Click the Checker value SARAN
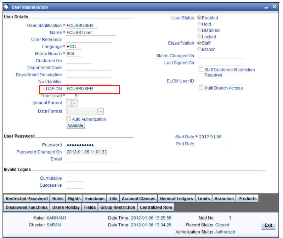The image size is (283, 238). (54, 225)
